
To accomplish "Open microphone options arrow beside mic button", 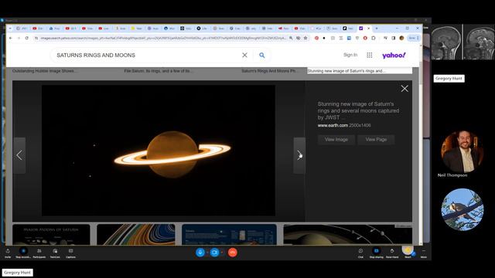I will (x=207, y=253).
